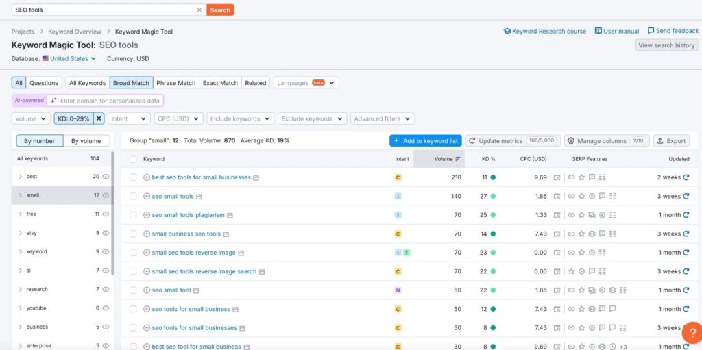Refresh the 'small business seo tools' row
The width and height of the screenshot is (702, 350).
(686, 234)
